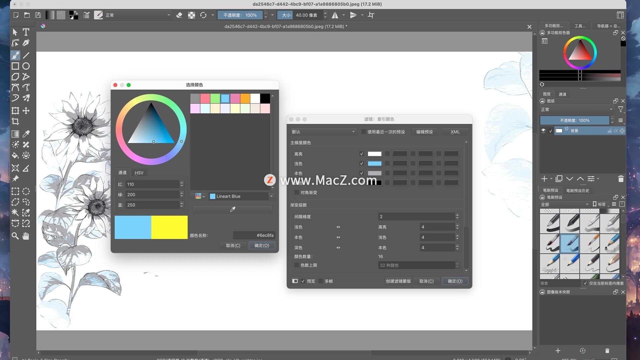The width and height of the screenshot is (640, 360).
Task: Select the Gradient tool
Action: pos(15,134)
